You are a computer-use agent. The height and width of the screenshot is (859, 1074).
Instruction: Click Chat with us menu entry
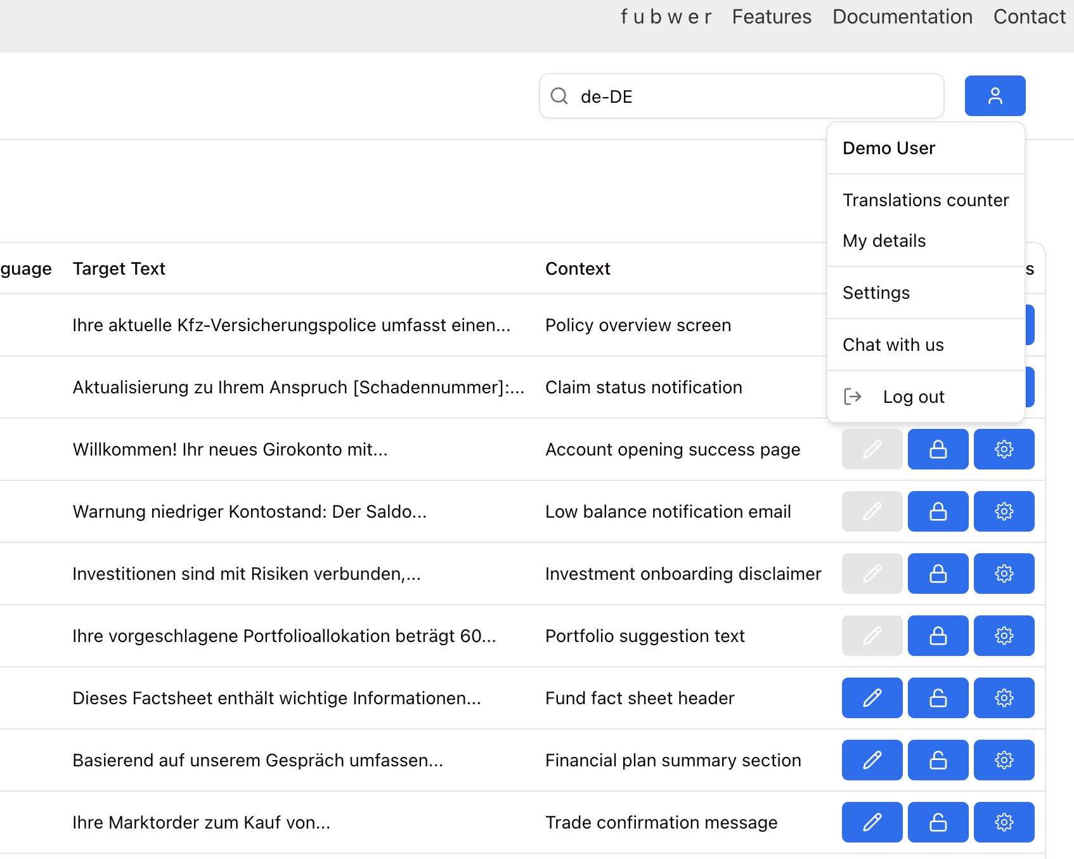point(893,345)
